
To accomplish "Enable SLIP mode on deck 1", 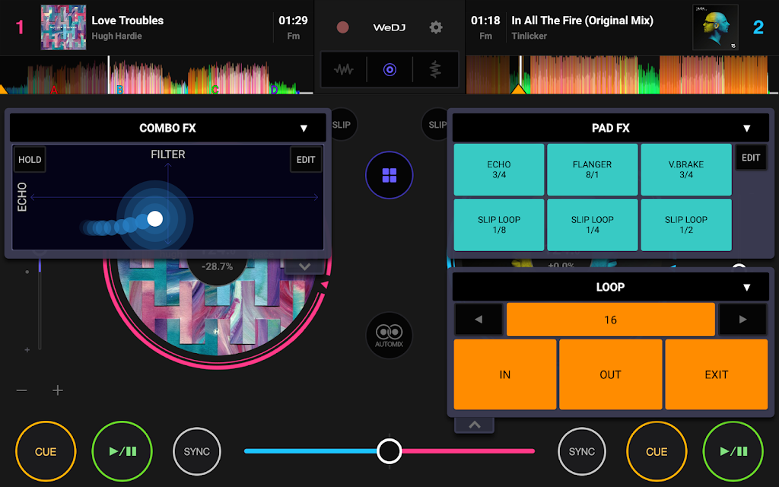I will click(x=342, y=125).
